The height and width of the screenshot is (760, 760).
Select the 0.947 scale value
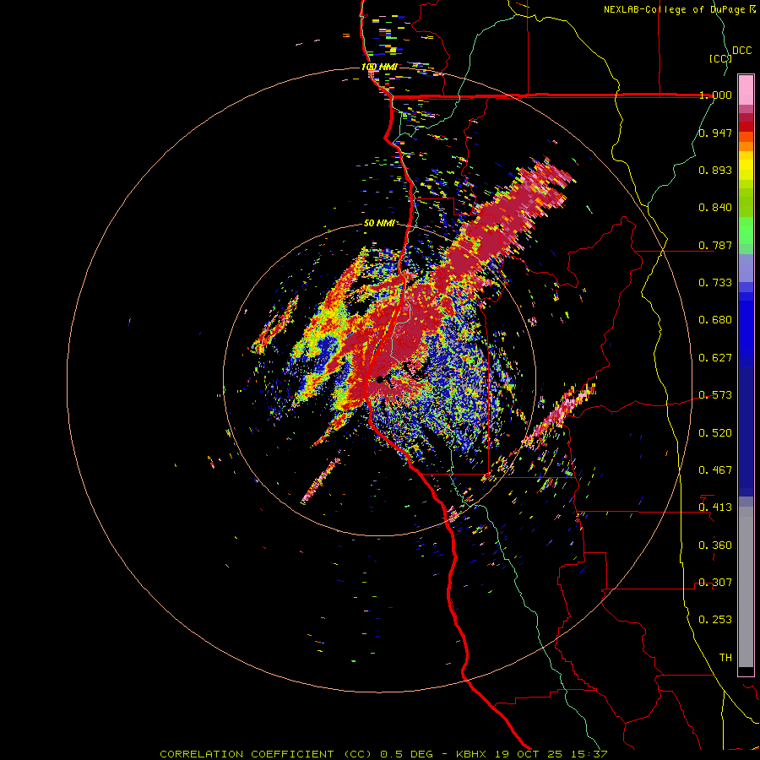click(x=715, y=133)
